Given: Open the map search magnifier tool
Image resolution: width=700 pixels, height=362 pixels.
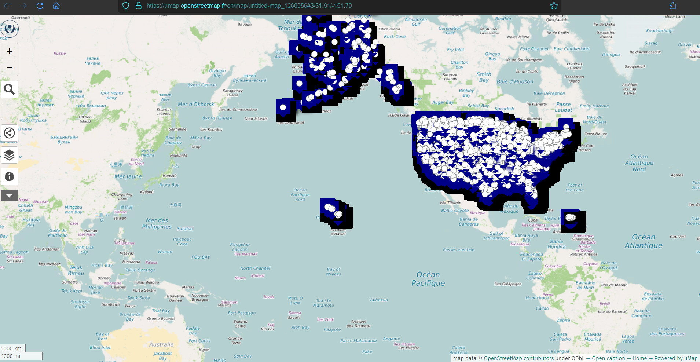Looking at the screenshot, I should [x=10, y=89].
